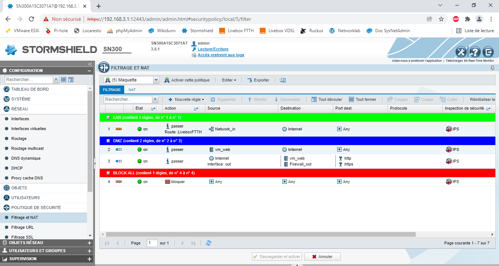499x266 pixels.
Task: Select the FILTRAGE tab
Action: (112, 90)
